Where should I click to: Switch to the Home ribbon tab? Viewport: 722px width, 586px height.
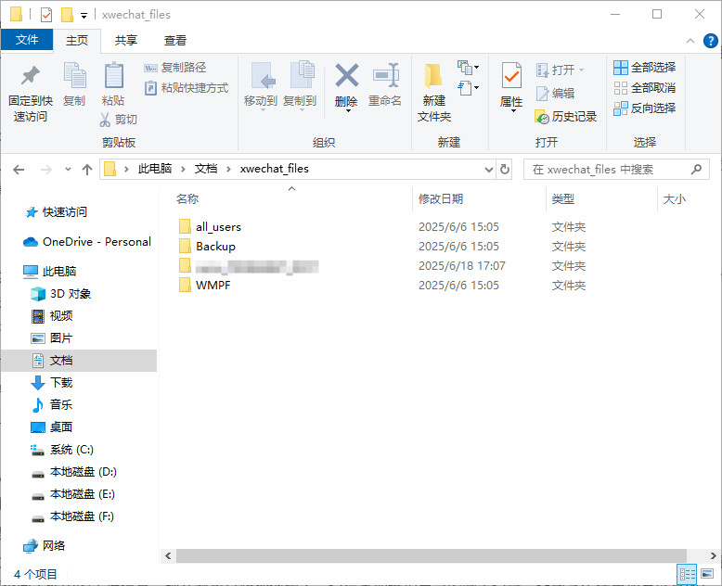tap(77, 41)
